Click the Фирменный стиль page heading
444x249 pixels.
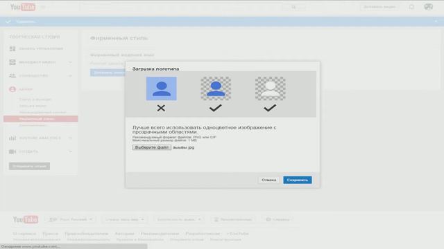[x=119, y=38]
